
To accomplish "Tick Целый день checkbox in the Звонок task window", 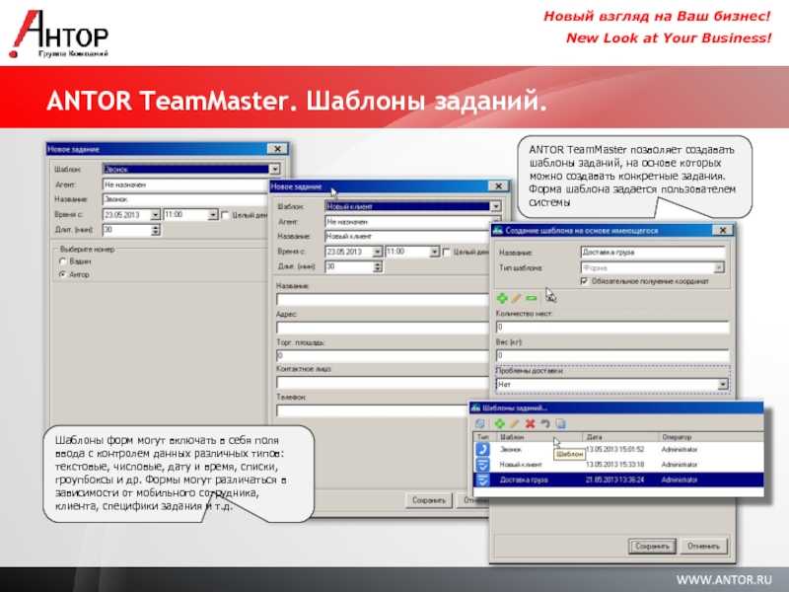I will point(225,215).
